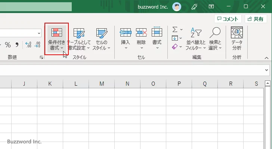Viewport: 272px width, 149px height.
Task: Click the AutoSum sigma icon
Action: click(174, 29)
